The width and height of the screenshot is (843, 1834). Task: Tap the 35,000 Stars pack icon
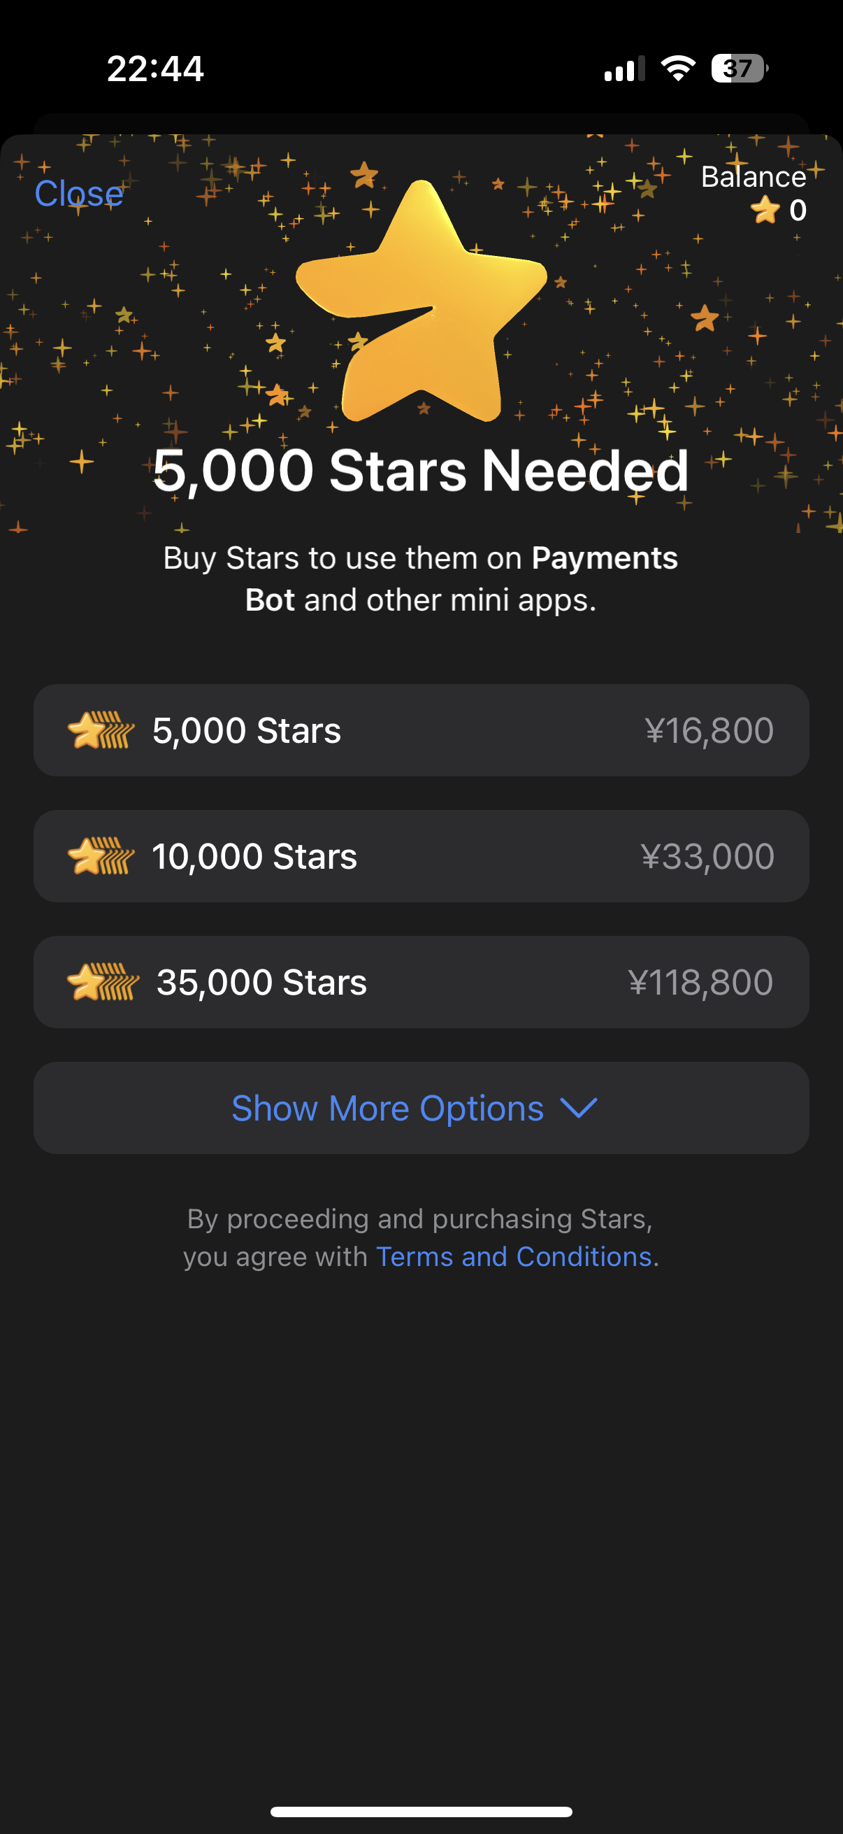(x=103, y=982)
